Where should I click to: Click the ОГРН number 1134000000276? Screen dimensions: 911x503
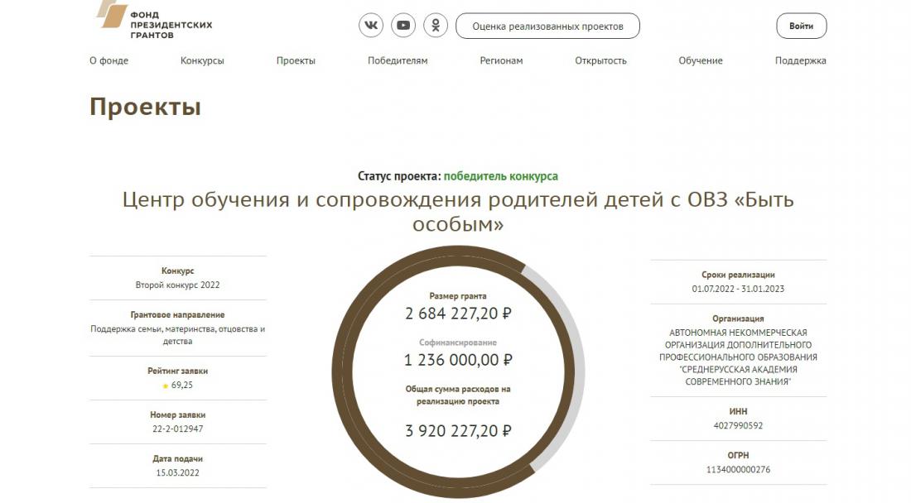pos(738,469)
